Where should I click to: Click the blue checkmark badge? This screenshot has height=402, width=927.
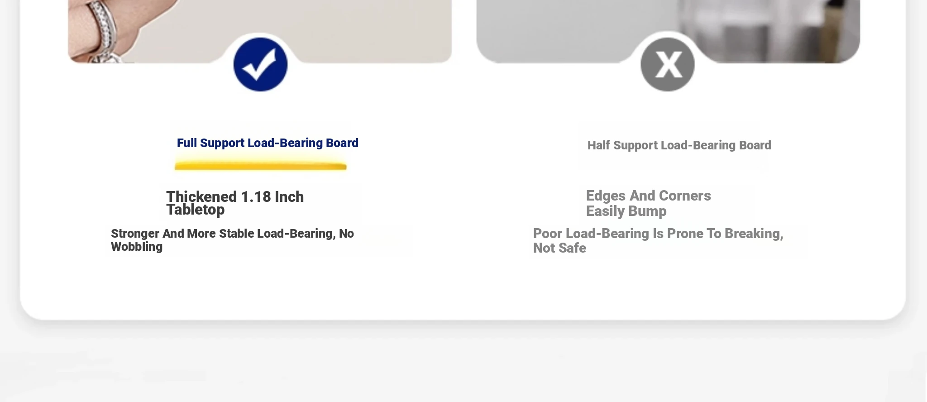pyautogui.click(x=260, y=64)
